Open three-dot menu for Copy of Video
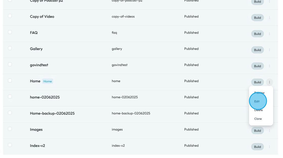 [269, 18]
